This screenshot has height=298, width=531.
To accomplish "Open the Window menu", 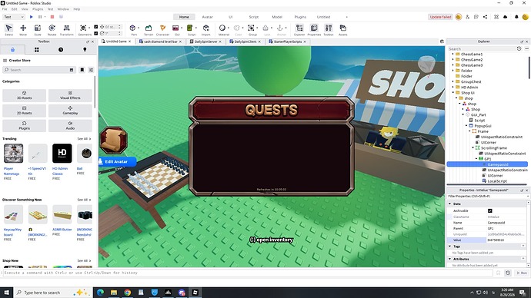I will pyautogui.click(x=63, y=9).
